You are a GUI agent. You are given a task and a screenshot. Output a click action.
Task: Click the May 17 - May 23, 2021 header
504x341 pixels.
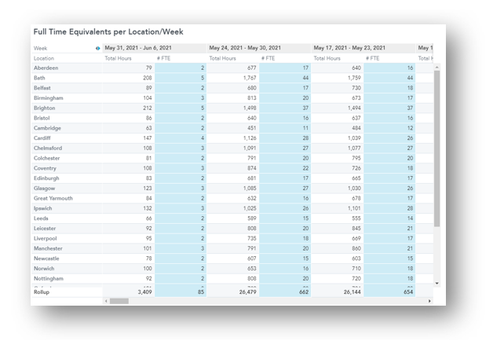349,49
